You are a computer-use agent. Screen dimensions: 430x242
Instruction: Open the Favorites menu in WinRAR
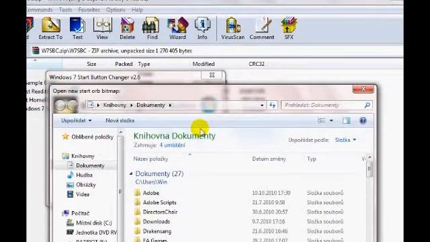(89, 10)
